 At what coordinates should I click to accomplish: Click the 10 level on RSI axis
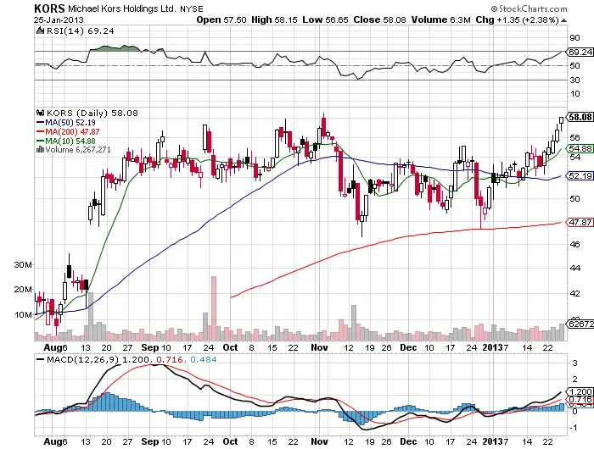[x=574, y=93]
